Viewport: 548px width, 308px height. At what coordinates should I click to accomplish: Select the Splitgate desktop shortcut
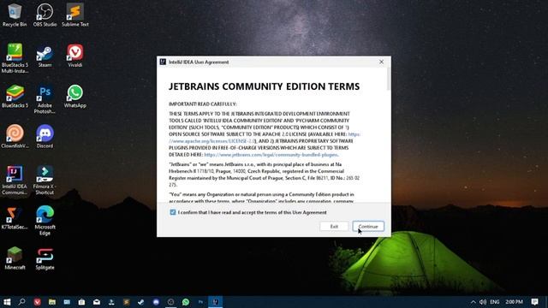tap(45, 258)
